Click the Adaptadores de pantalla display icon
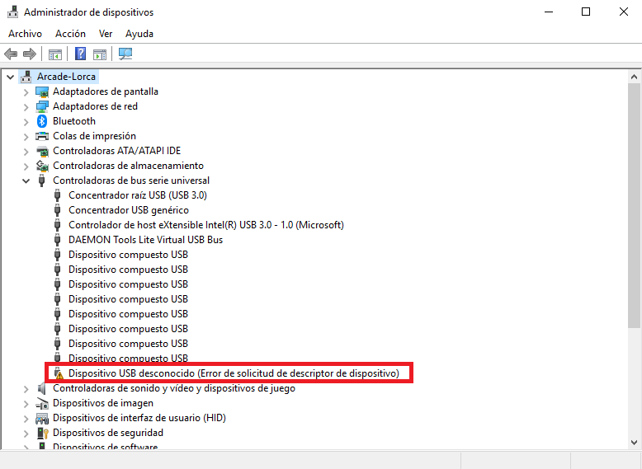This screenshot has width=642, height=469. pyautogui.click(x=42, y=91)
